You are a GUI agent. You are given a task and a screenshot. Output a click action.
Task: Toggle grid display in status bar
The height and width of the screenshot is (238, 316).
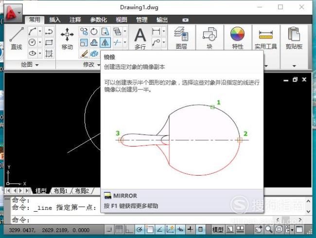[119, 229]
